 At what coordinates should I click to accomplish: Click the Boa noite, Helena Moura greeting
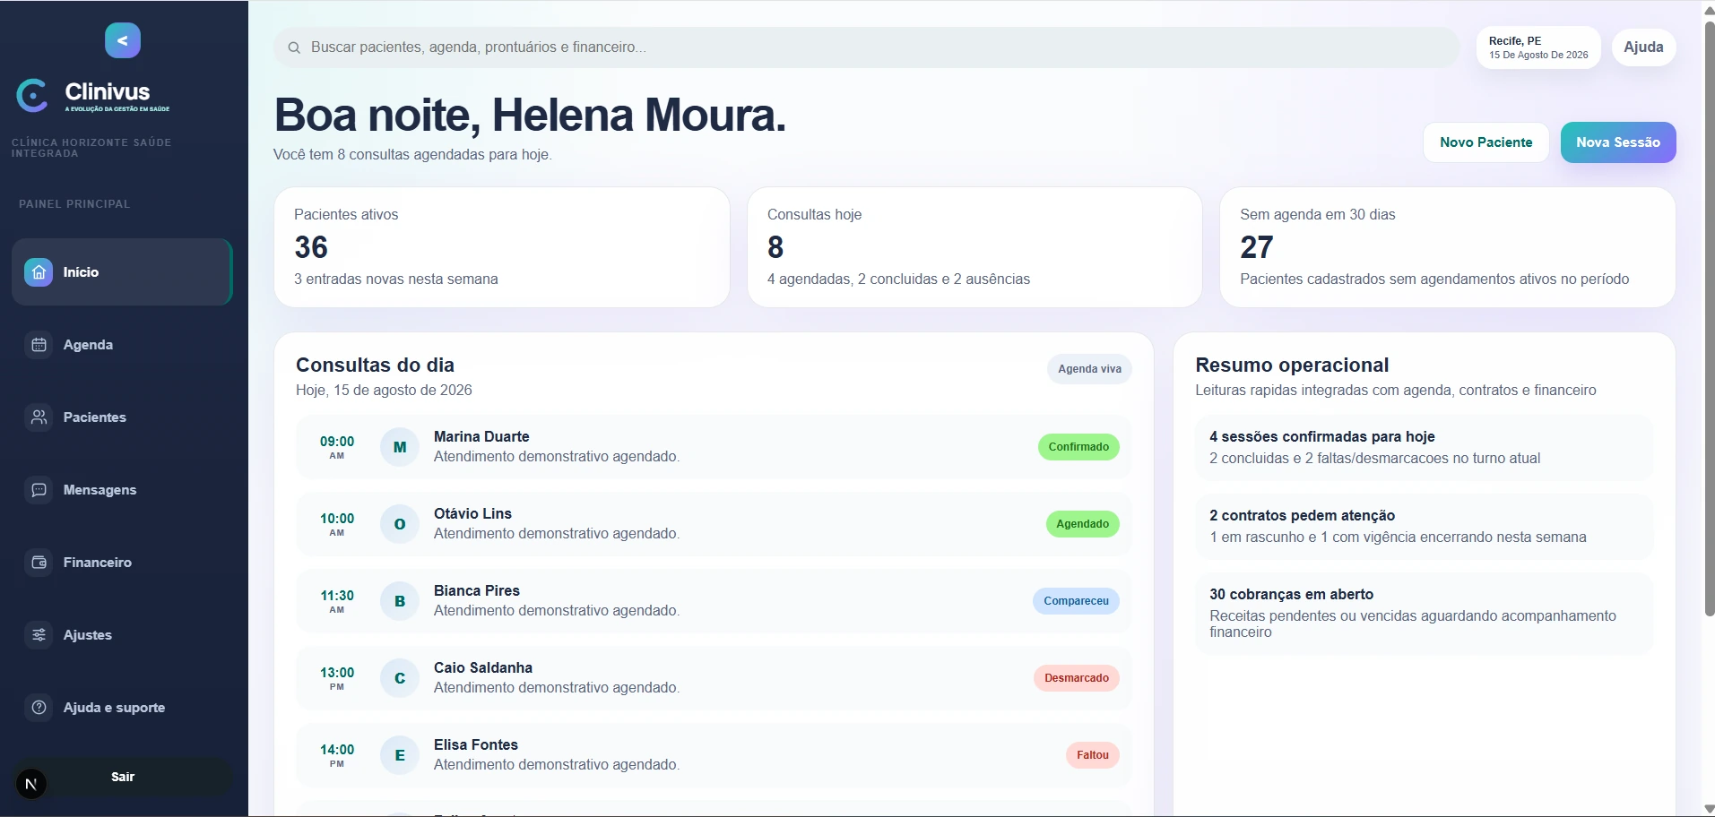(530, 116)
